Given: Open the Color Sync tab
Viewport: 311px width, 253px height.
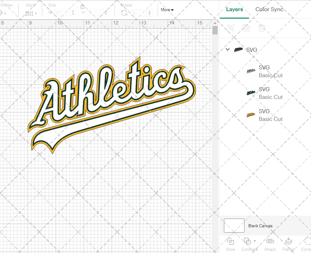Looking at the screenshot, I should click(269, 9).
